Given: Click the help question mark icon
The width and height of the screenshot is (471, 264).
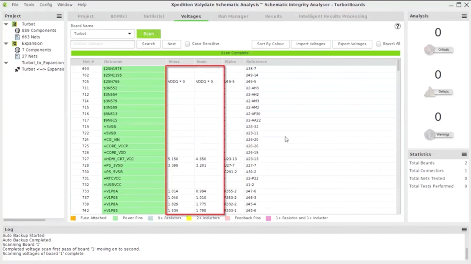Looking at the screenshot, I should click(x=397, y=26).
